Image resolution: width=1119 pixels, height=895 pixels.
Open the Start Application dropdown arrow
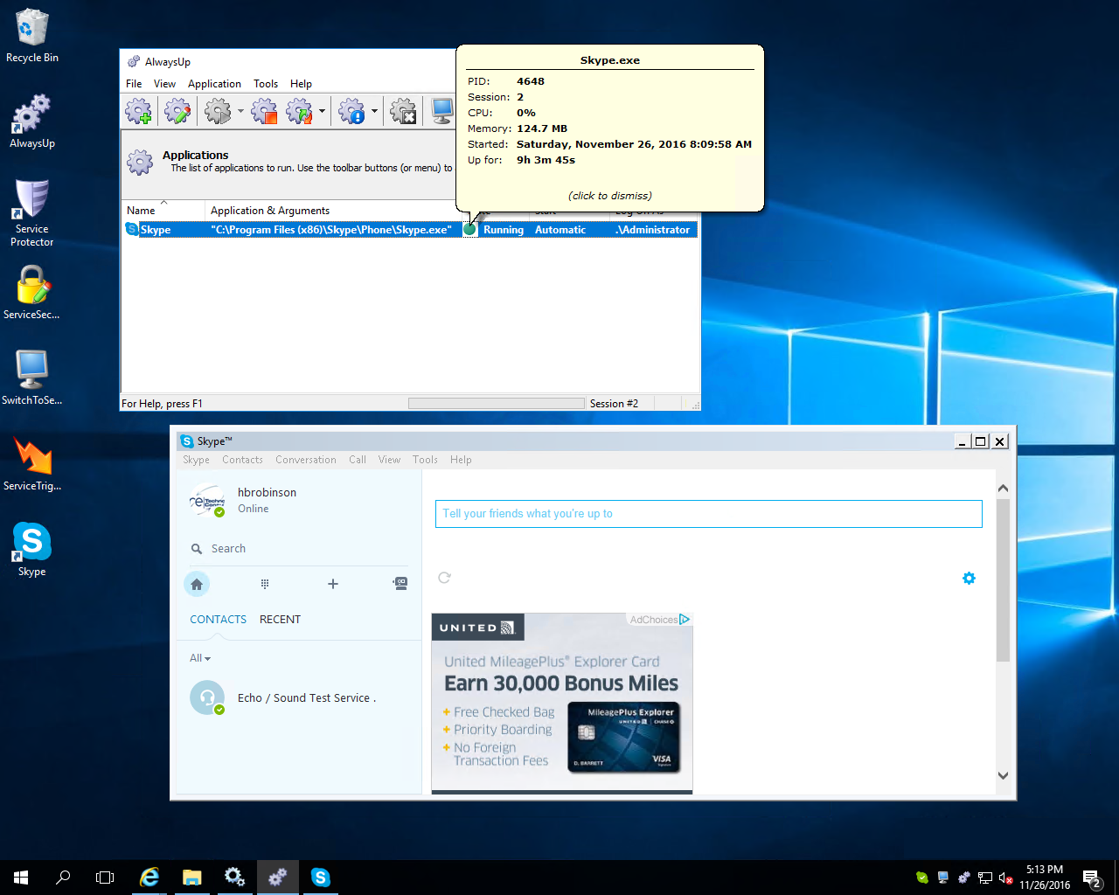240,111
